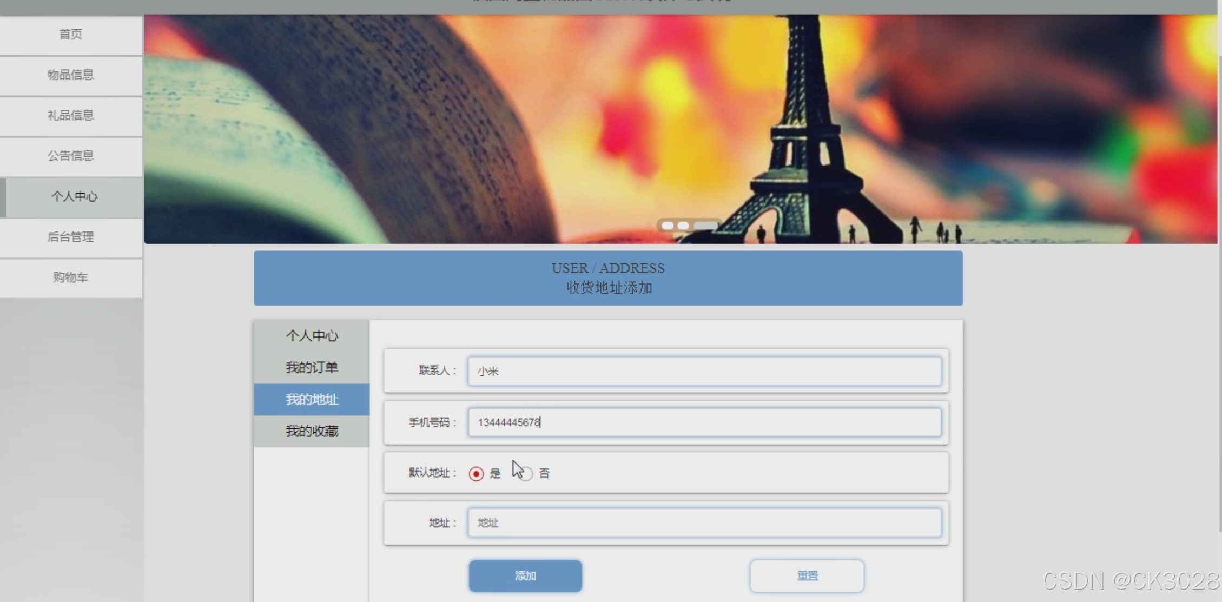
Task: Click the third wide carousel indicator
Action: [x=706, y=226]
